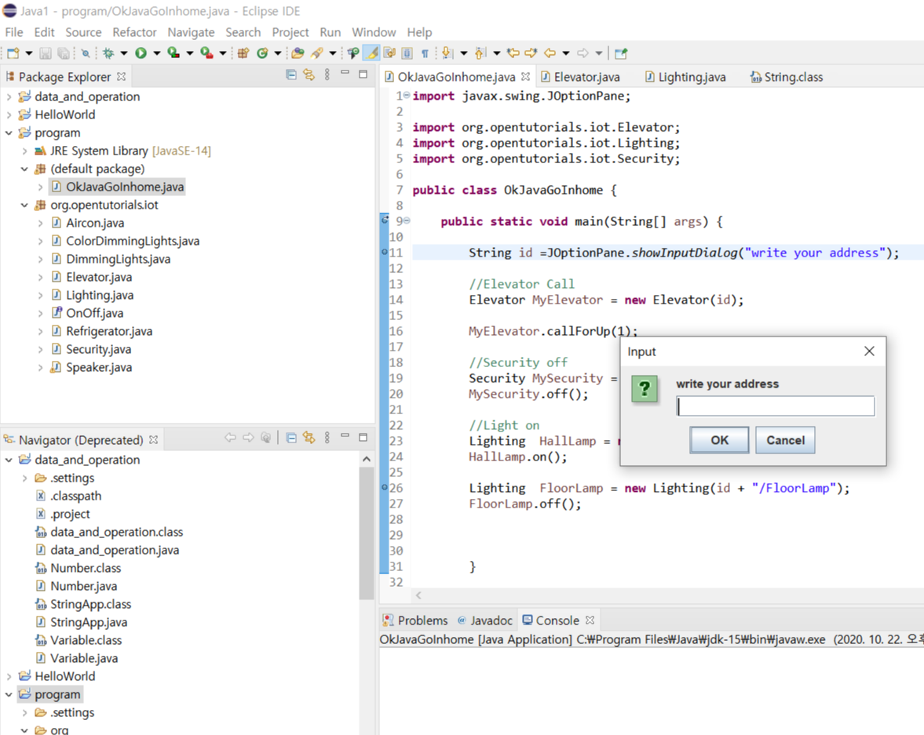This screenshot has width=924, height=735.
Task: Click the Open Perspective toolbar icon
Action: [620, 53]
